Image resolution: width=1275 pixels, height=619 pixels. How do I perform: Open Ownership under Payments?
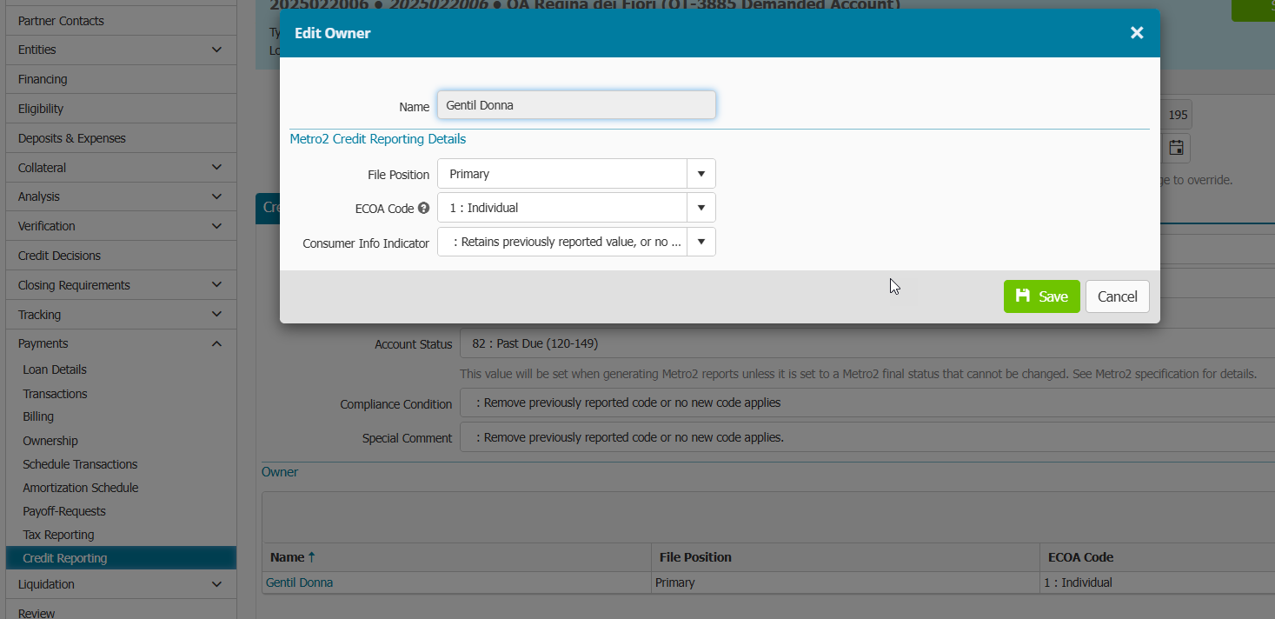(50, 441)
